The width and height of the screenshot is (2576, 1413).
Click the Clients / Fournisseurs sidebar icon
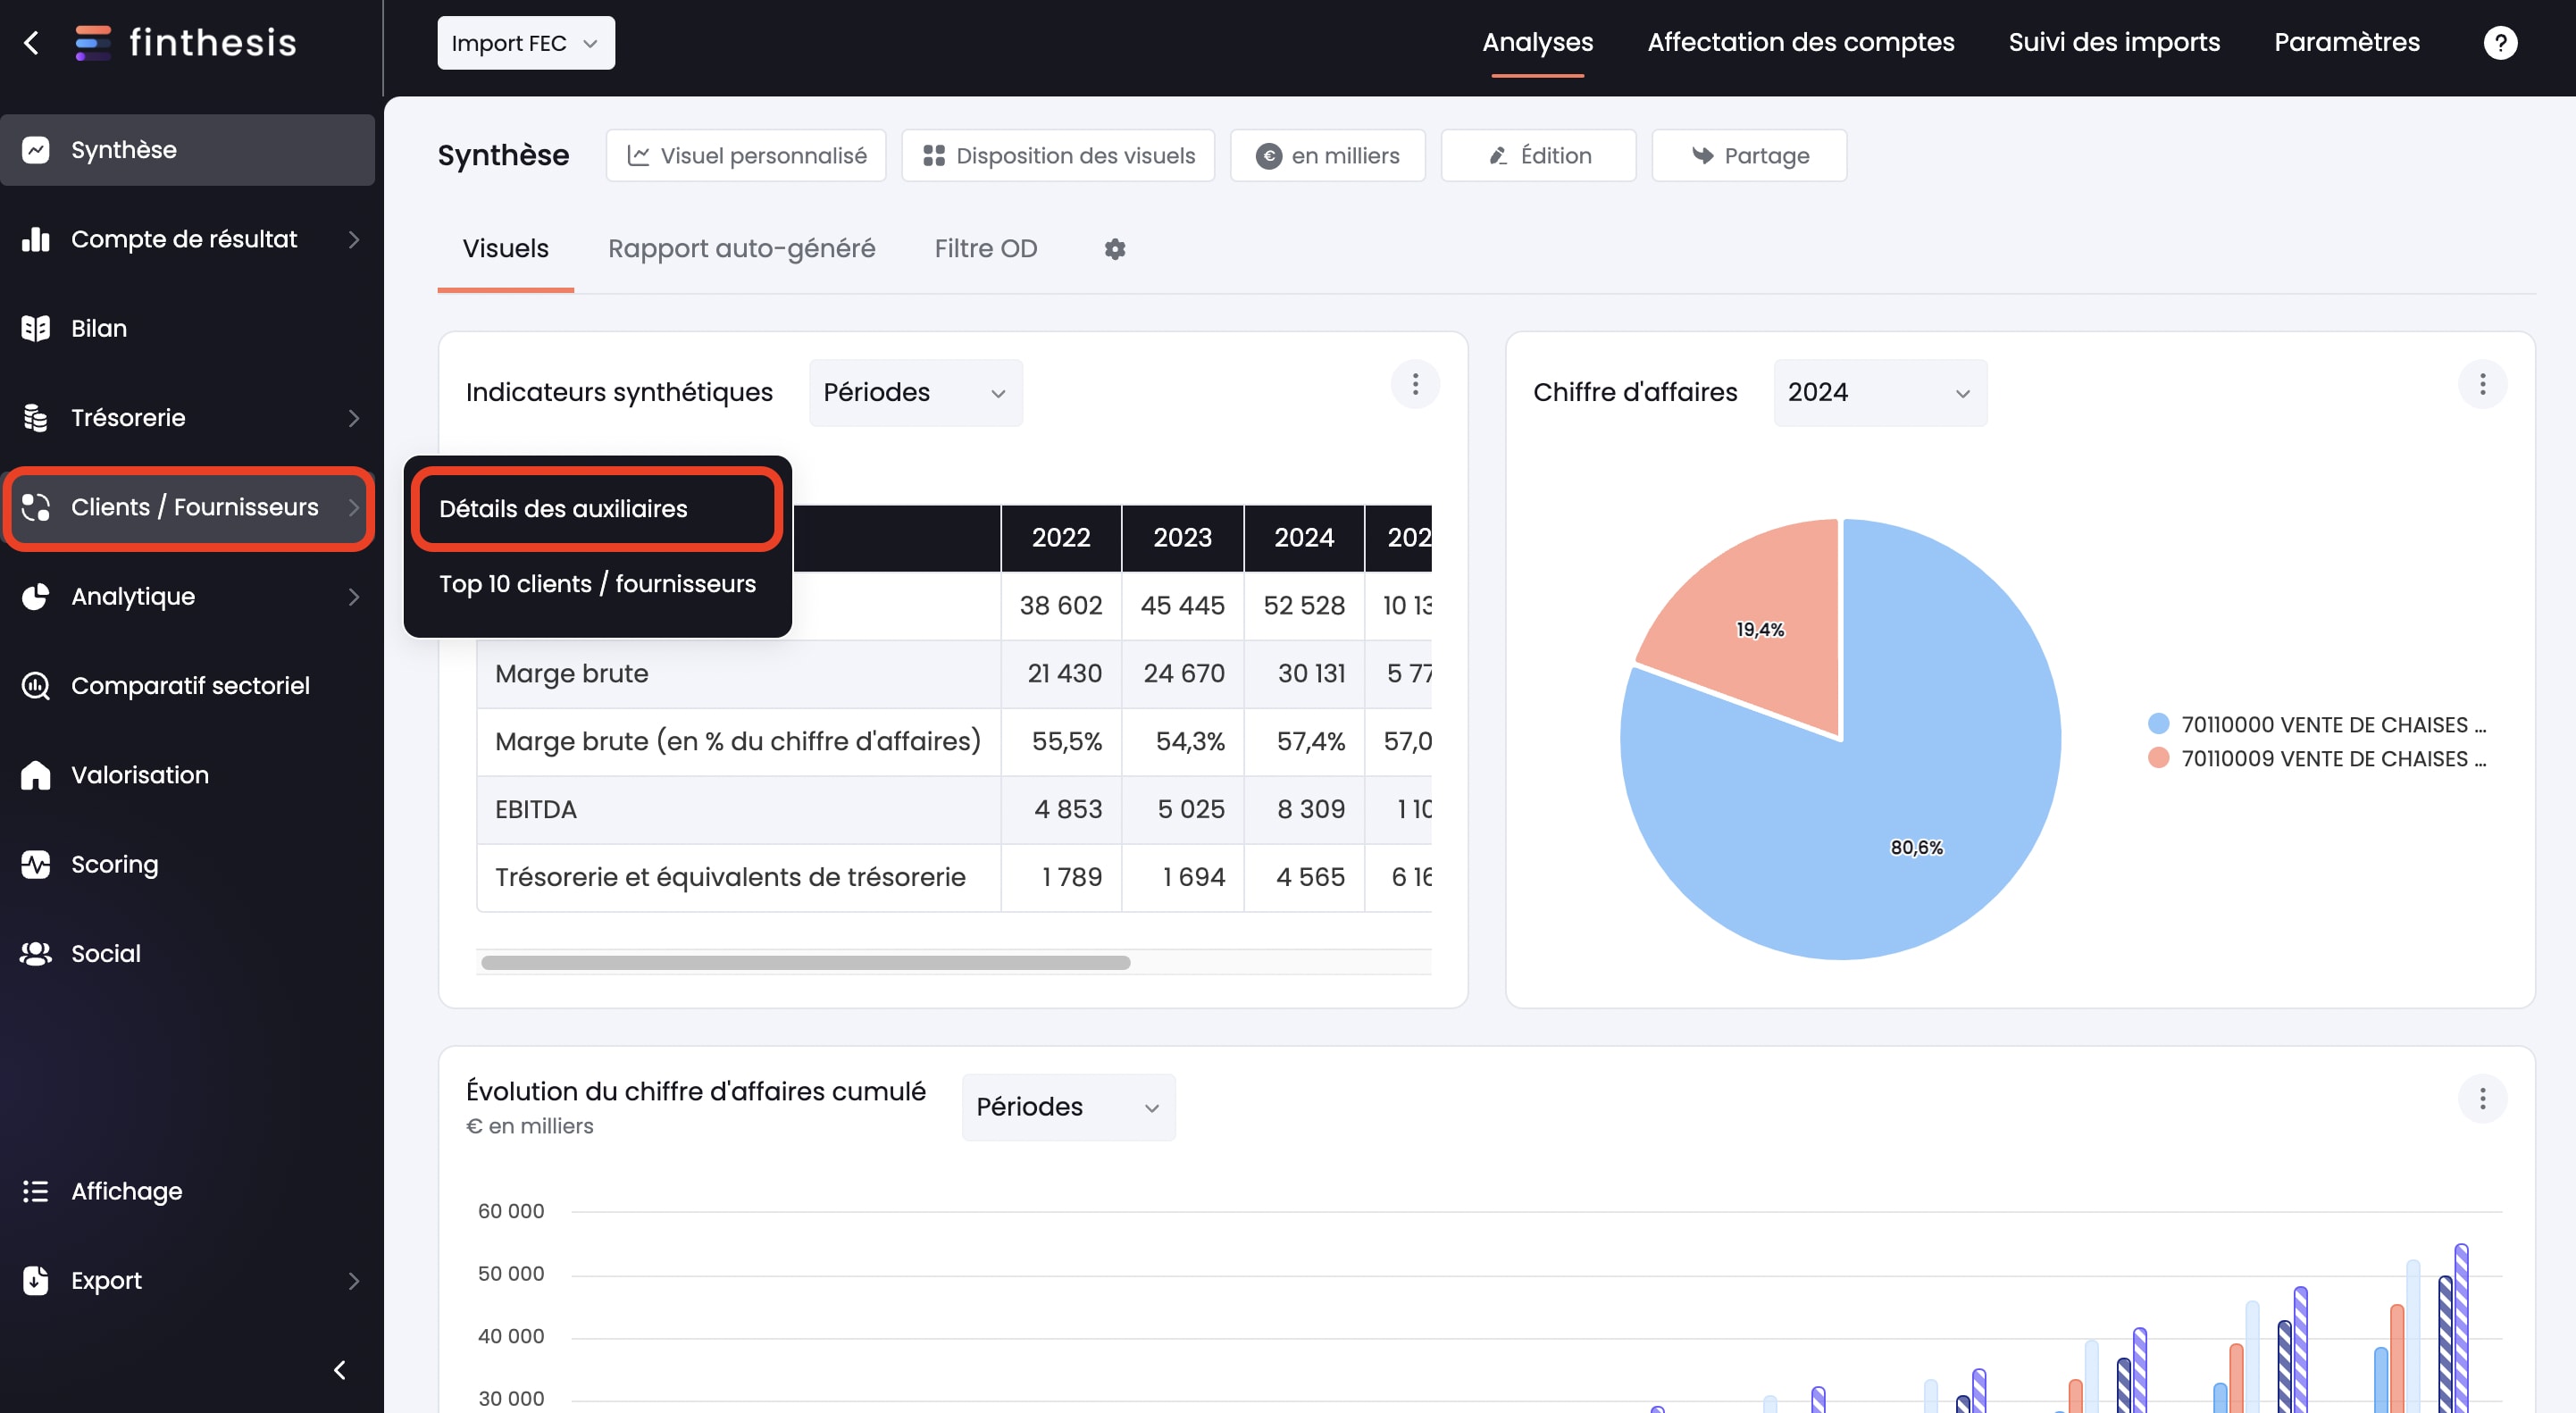click(x=36, y=508)
